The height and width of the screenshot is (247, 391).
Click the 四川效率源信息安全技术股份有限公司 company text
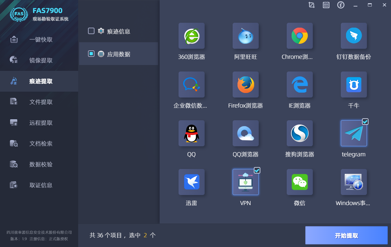click(39, 232)
